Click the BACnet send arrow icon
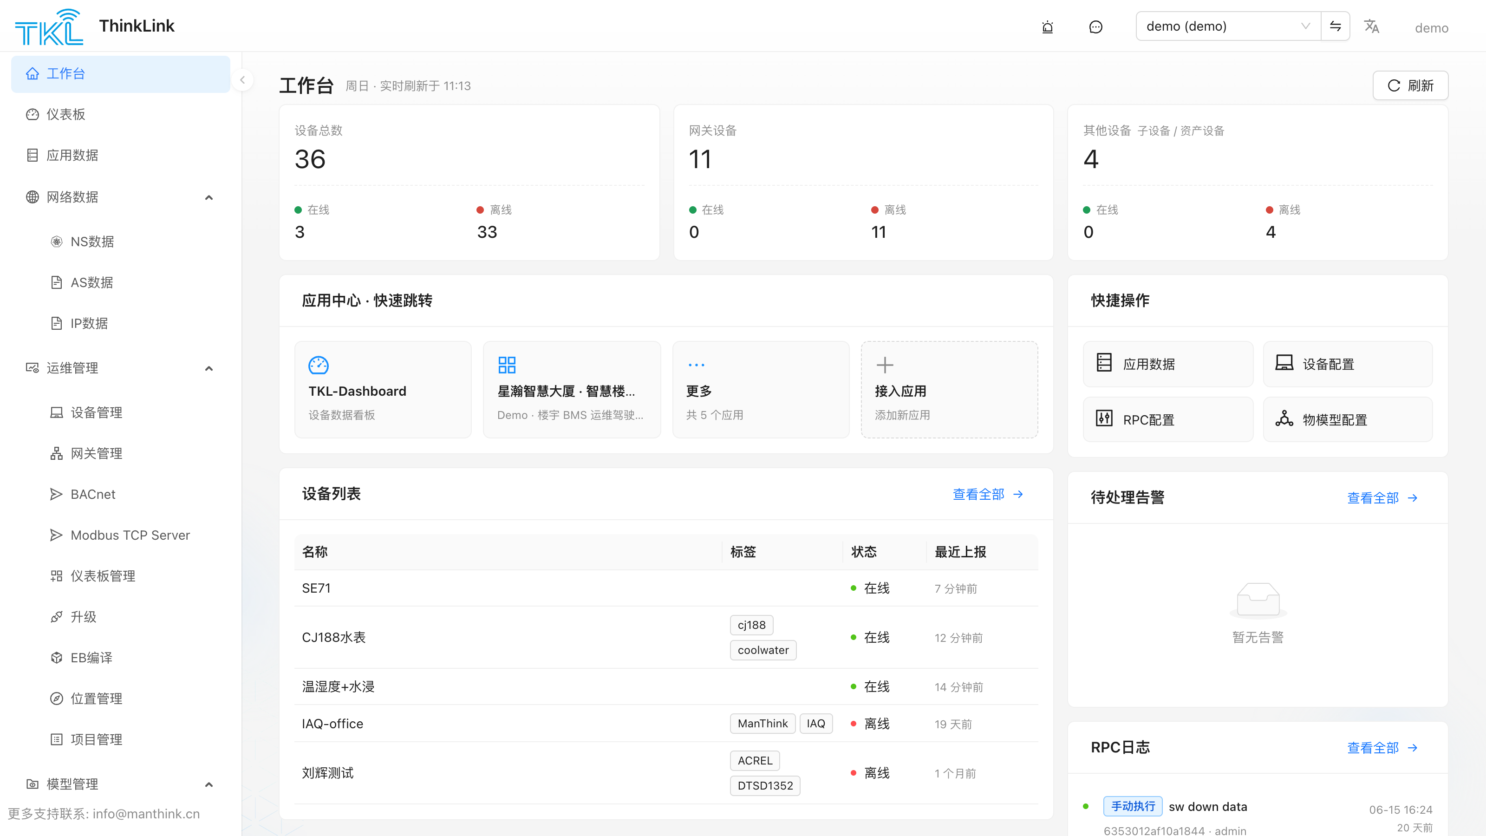 tap(56, 495)
